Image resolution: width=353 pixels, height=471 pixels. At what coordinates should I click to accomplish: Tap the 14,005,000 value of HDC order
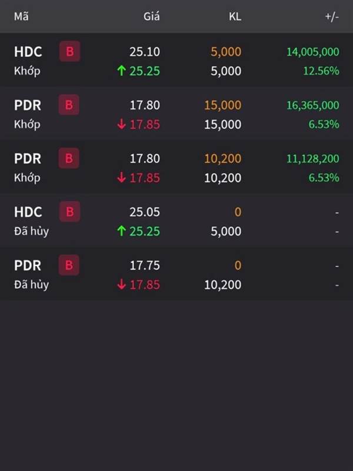313,52
